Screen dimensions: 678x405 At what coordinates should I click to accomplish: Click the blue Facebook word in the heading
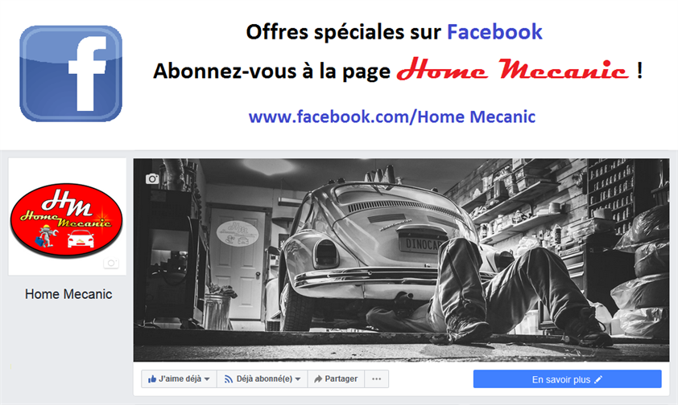[x=494, y=32]
